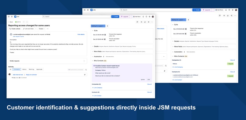The image size is (246, 120).
Task: Click Upgrade button in front window
Action: click(x=125, y=17)
